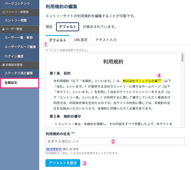Open ステータス項目編集 in the sidebar
Image resolution: width=191 pixels, height=170 pixels.
coord(19,73)
